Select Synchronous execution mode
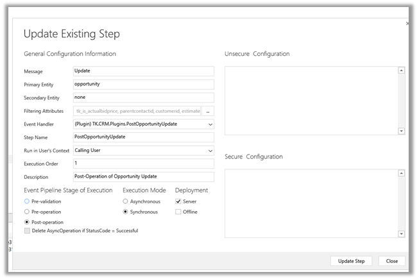Viewport: 417px width, 279px height. pos(126,211)
